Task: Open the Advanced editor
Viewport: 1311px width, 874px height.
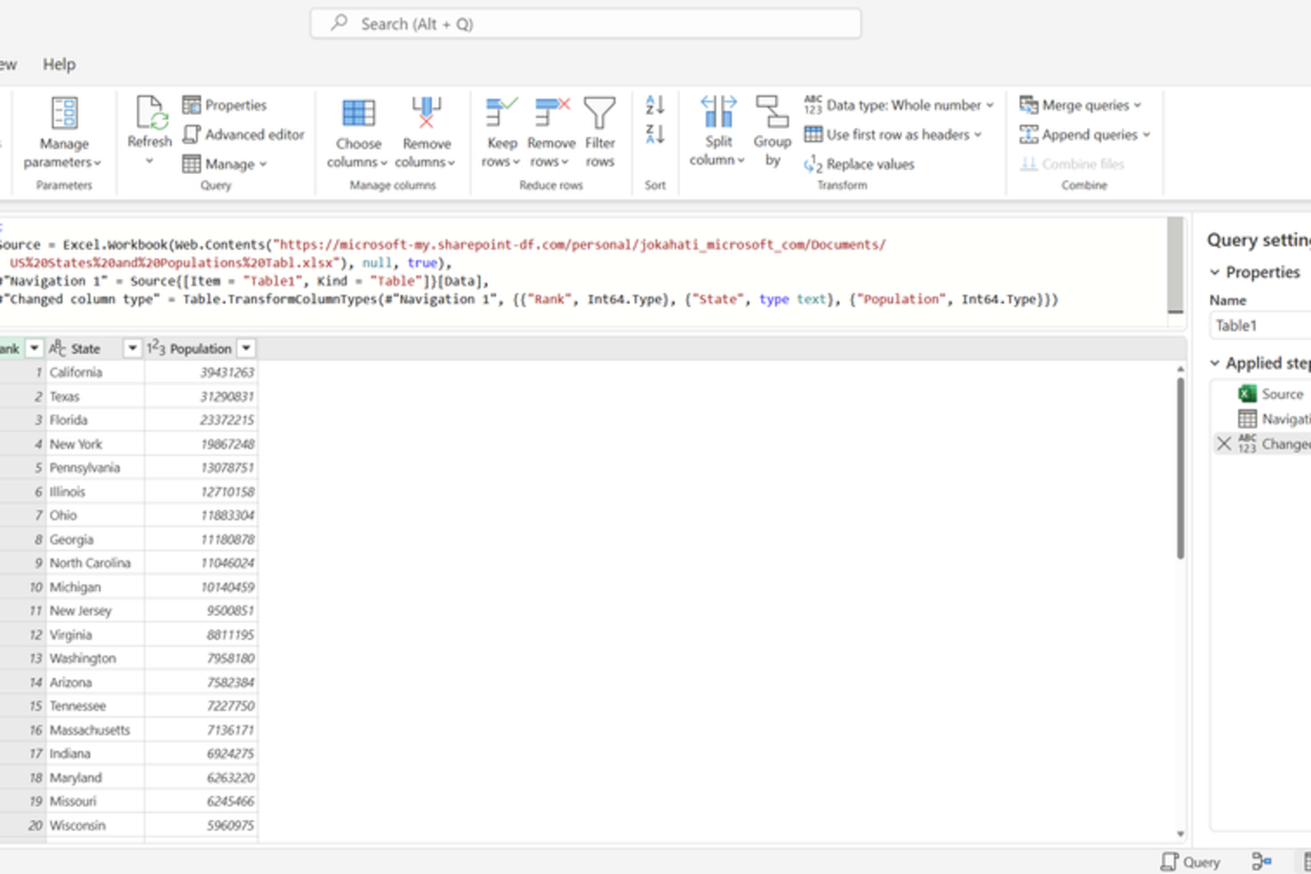Action: 243,134
